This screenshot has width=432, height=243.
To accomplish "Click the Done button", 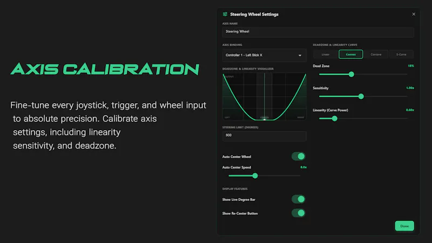I will tap(404, 226).
